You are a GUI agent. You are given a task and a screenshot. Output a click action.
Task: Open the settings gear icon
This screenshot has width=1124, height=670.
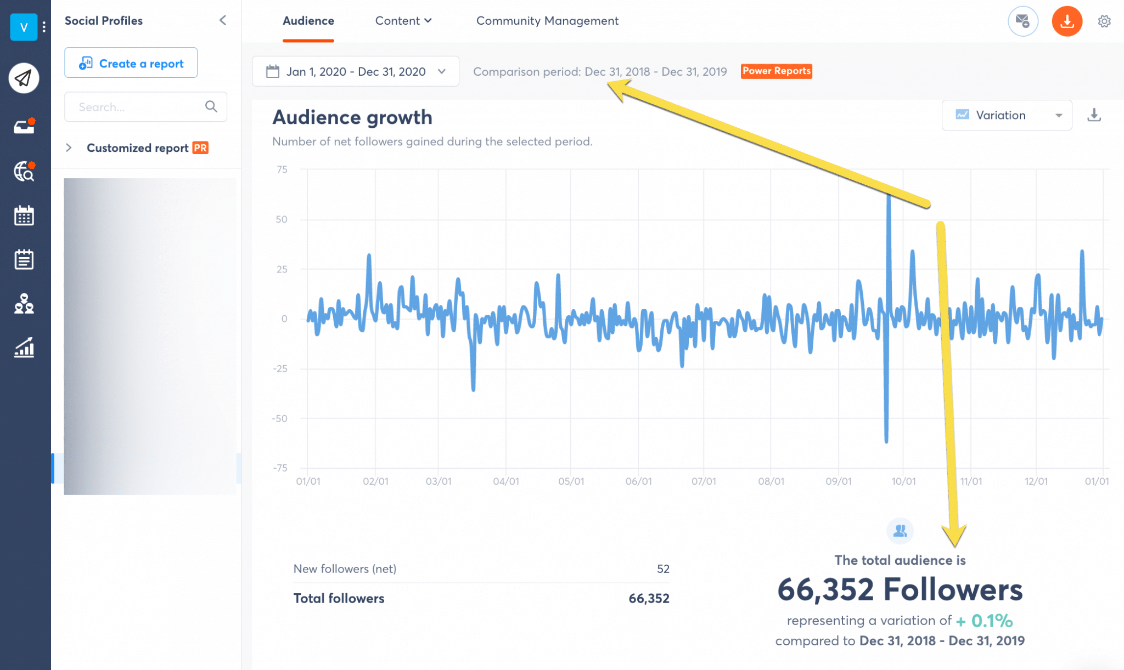coord(1104,21)
